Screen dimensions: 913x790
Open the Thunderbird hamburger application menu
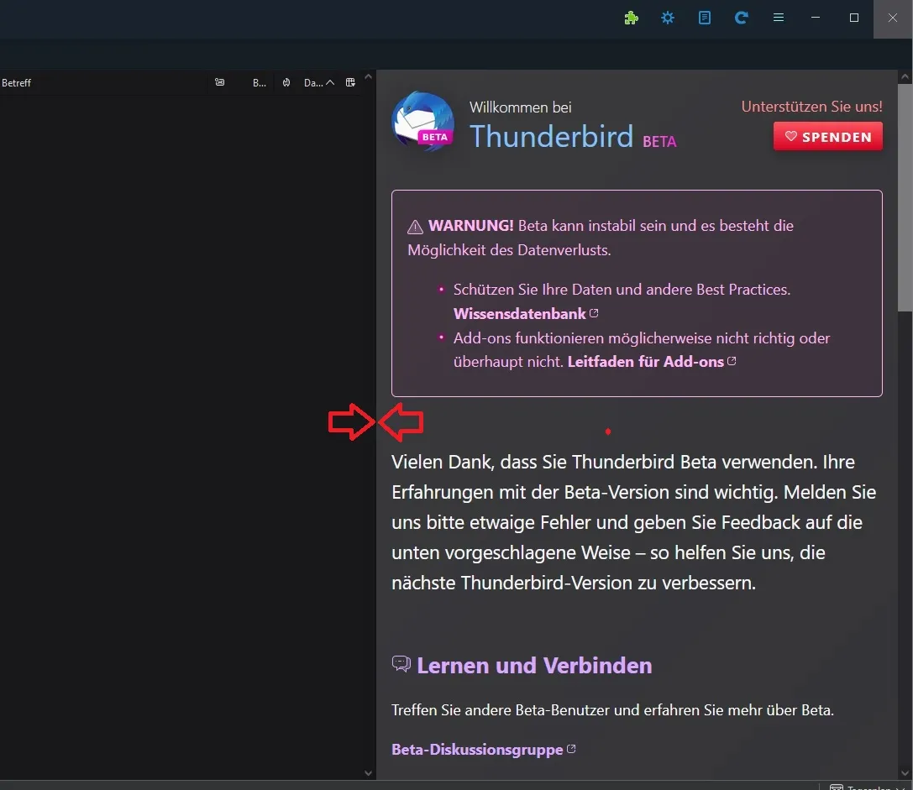779,18
